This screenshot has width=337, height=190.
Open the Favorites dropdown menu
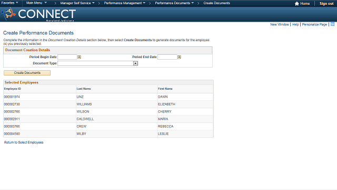point(9,3)
